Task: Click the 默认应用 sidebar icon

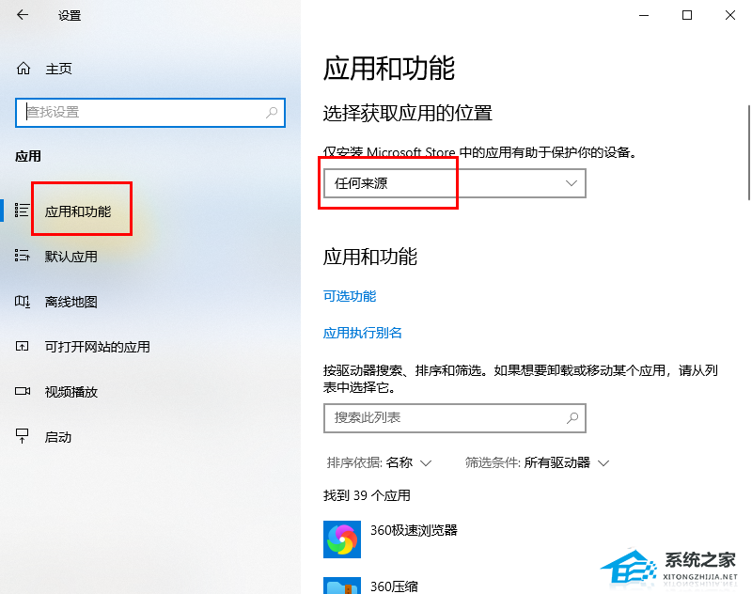Action: coord(22,255)
